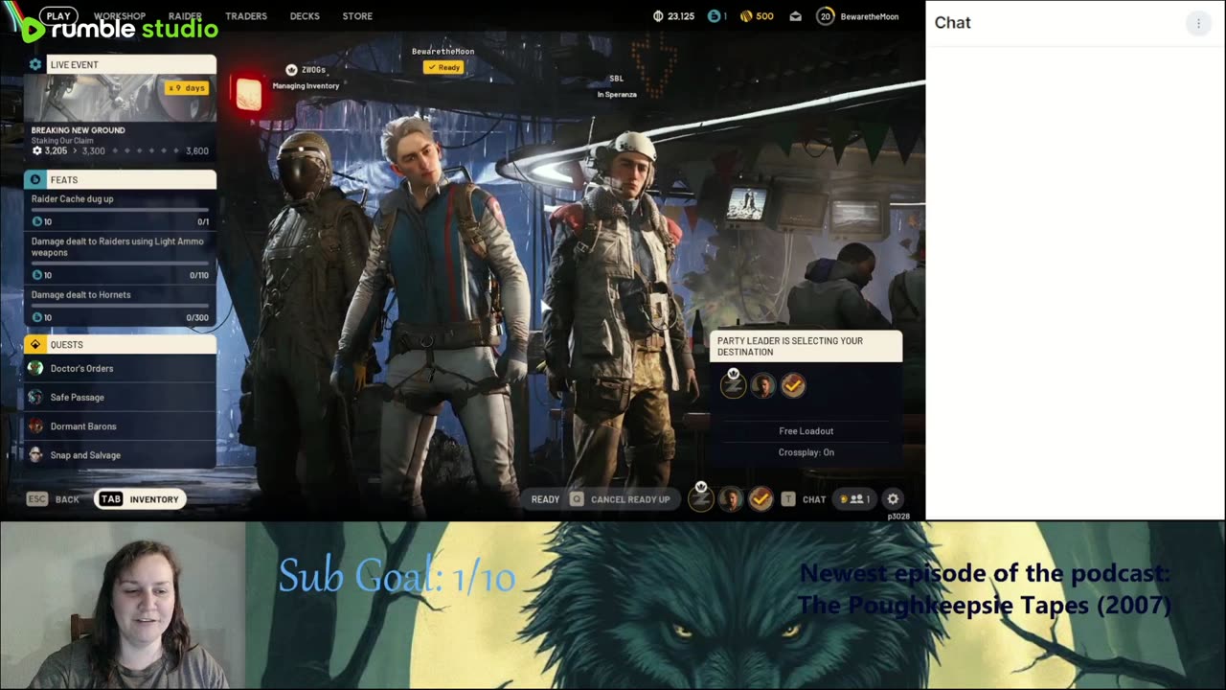Click the Raider Cache dug up progress bar
The width and height of the screenshot is (1226, 690).
coord(120,210)
